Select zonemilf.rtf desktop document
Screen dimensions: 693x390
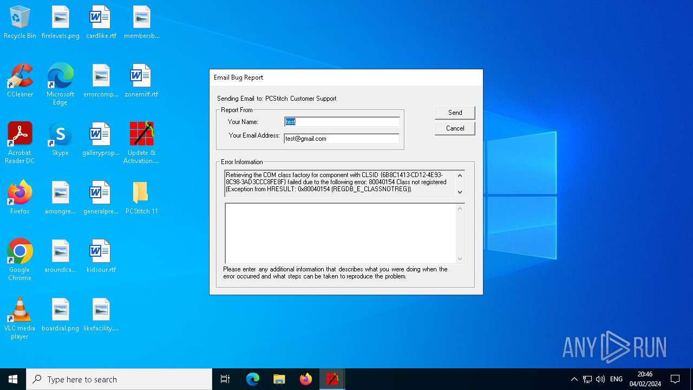pyautogui.click(x=142, y=81)
